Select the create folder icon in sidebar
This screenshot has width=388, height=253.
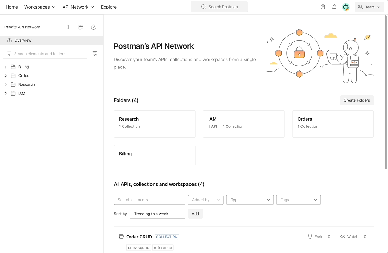click(81, 27)
